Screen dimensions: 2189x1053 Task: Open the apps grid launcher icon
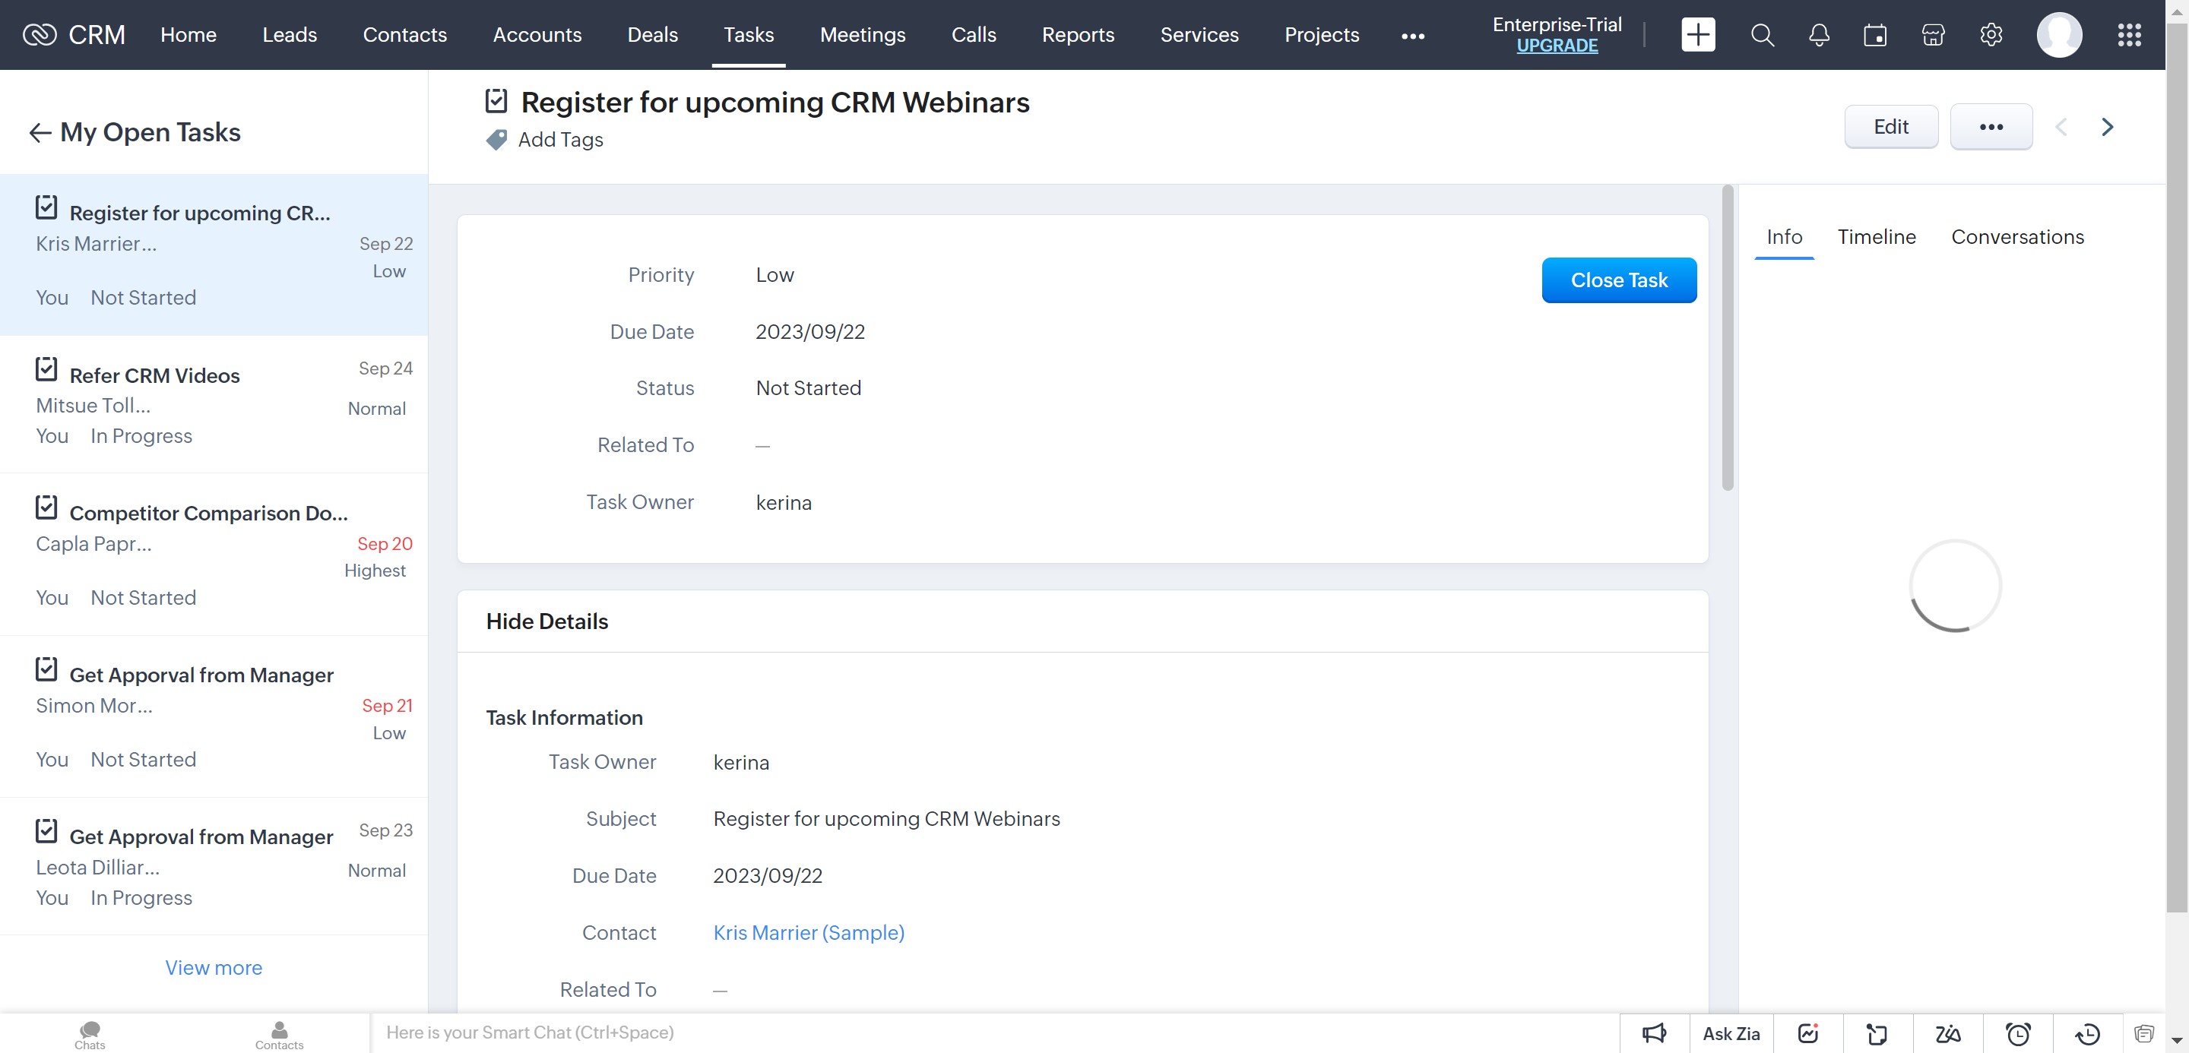pos(2129,35)
